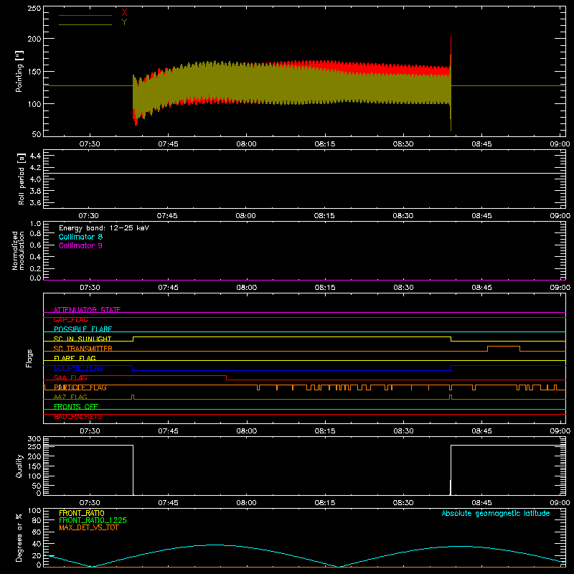
Task: Click the SAA_FLAG label
Action: [70, 378]
